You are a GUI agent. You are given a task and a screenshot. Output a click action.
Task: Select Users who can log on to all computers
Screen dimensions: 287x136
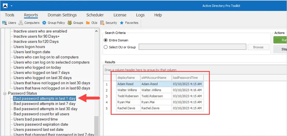46,57
